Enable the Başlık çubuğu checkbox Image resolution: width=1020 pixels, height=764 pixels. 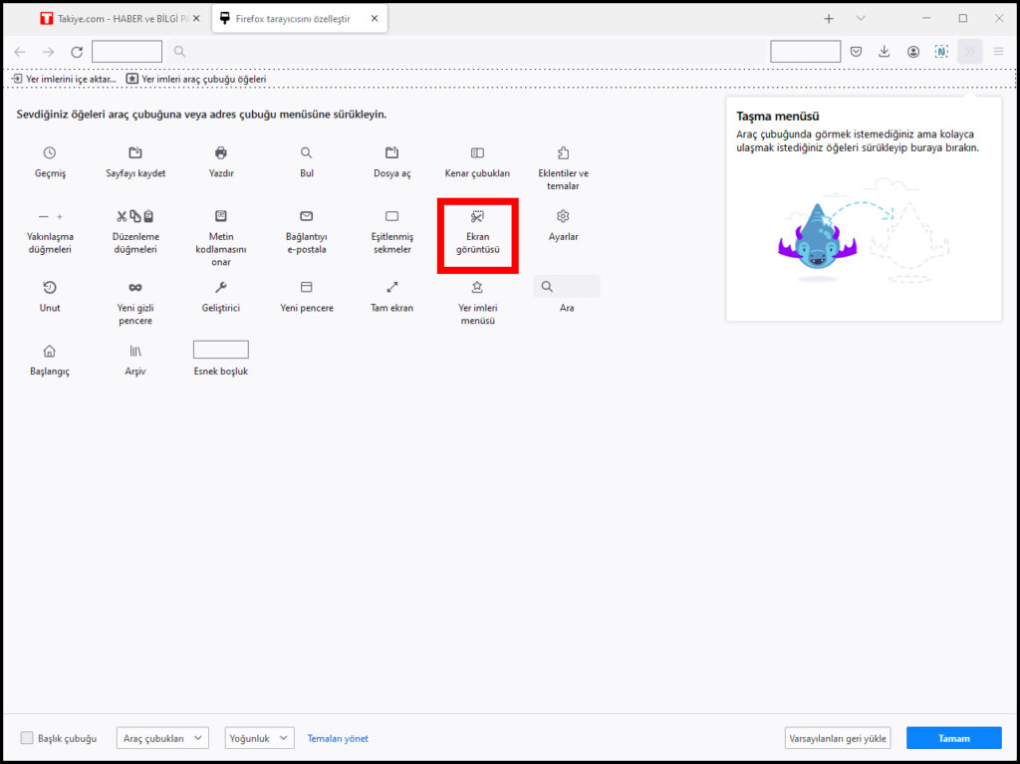point(27,738)
